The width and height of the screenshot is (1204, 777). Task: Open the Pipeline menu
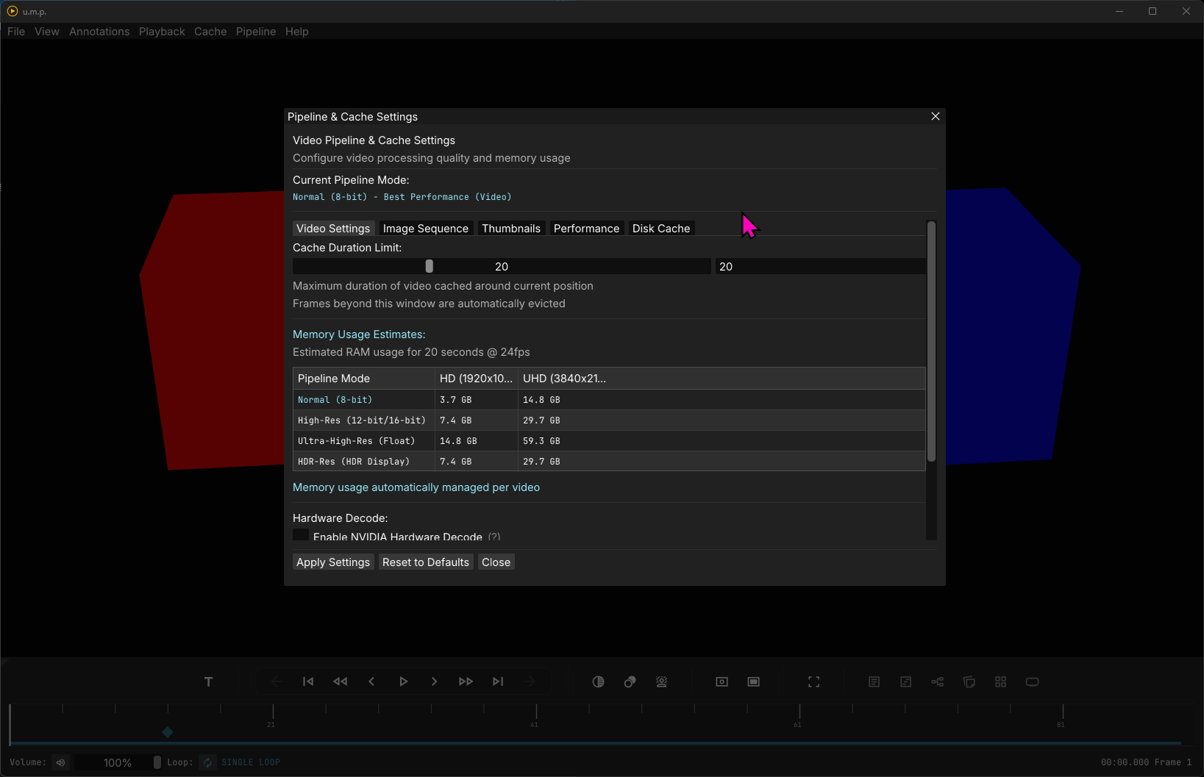pos(256,32)
